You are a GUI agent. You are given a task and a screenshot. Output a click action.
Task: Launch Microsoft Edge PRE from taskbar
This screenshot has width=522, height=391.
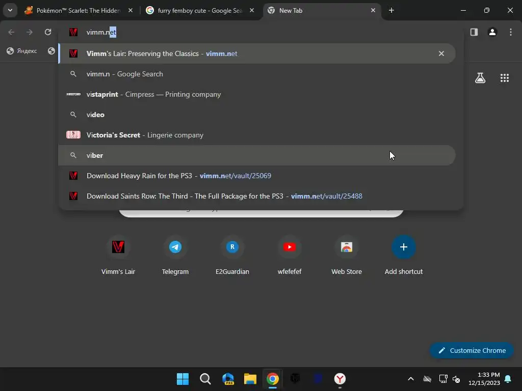click(228, 379)
